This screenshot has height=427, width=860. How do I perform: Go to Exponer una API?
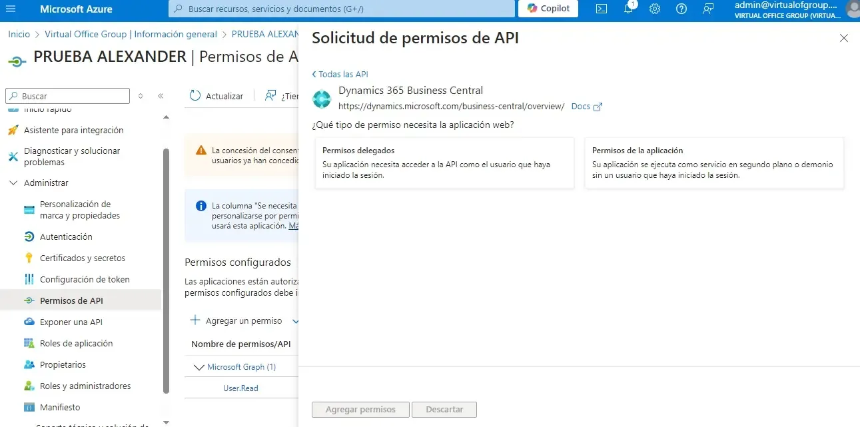click(71, 322)
